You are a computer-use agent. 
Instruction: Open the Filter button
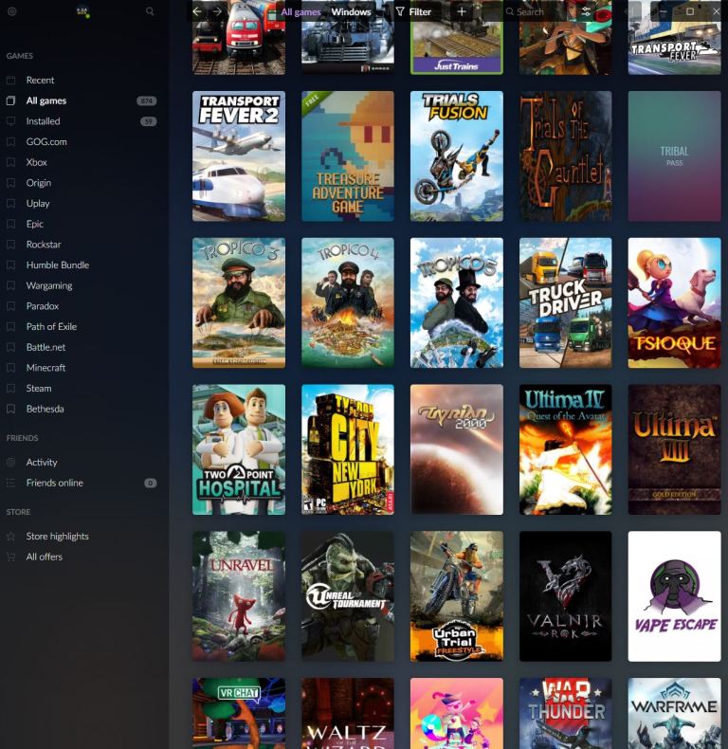pyautogui.click(x=413, y=11)
